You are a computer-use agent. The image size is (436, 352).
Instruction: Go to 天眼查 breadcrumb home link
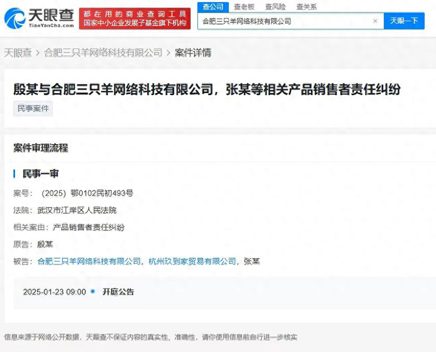[x=18, y=52]
